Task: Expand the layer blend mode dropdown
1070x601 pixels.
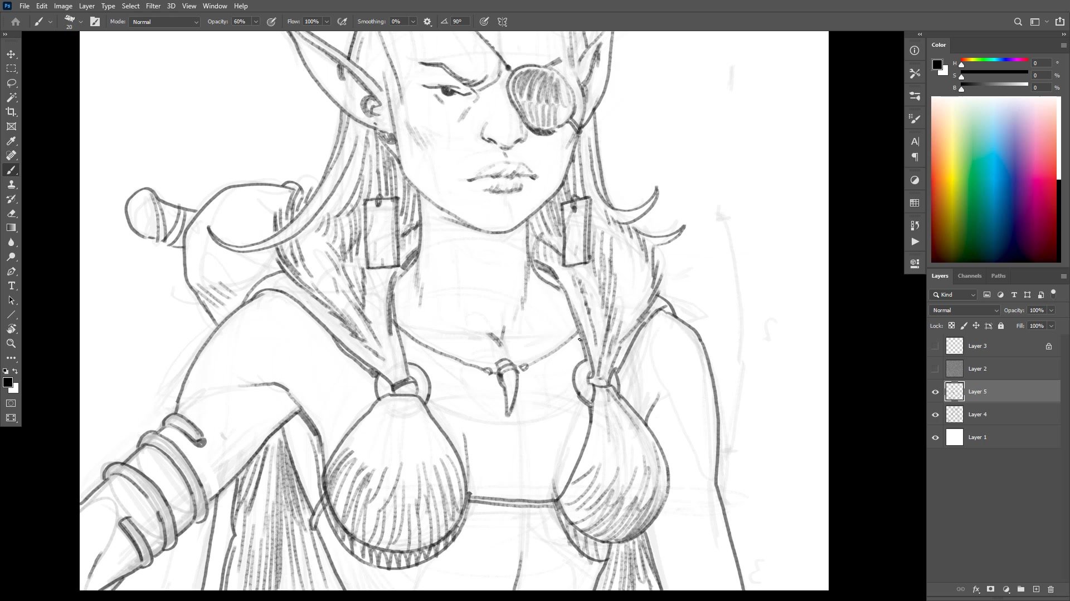Action: (965, 310)
